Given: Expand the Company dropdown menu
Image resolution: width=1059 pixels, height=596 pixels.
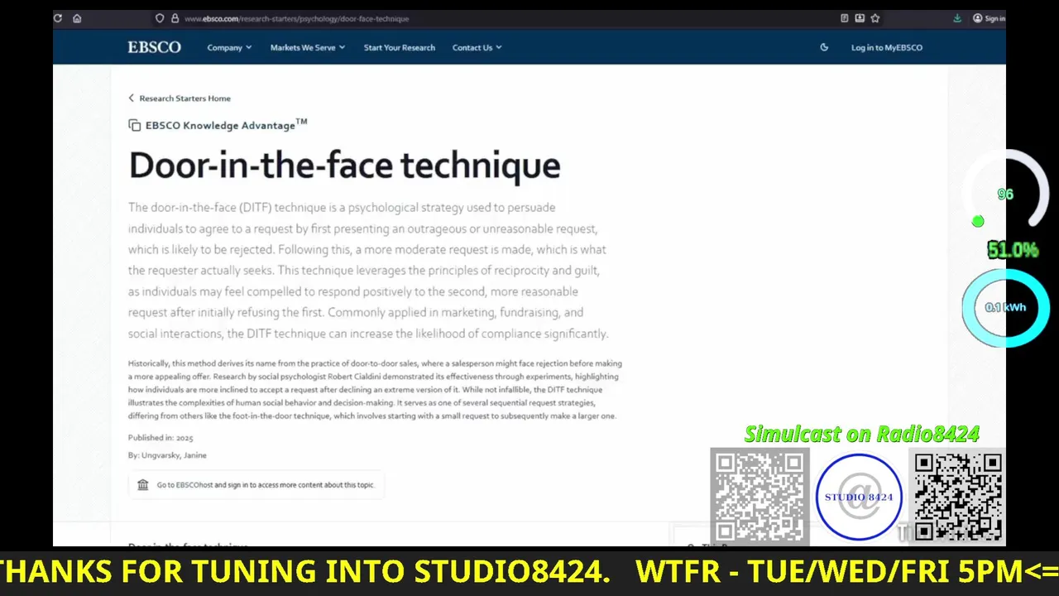Looking at the screenshot, I should (229, 47).
